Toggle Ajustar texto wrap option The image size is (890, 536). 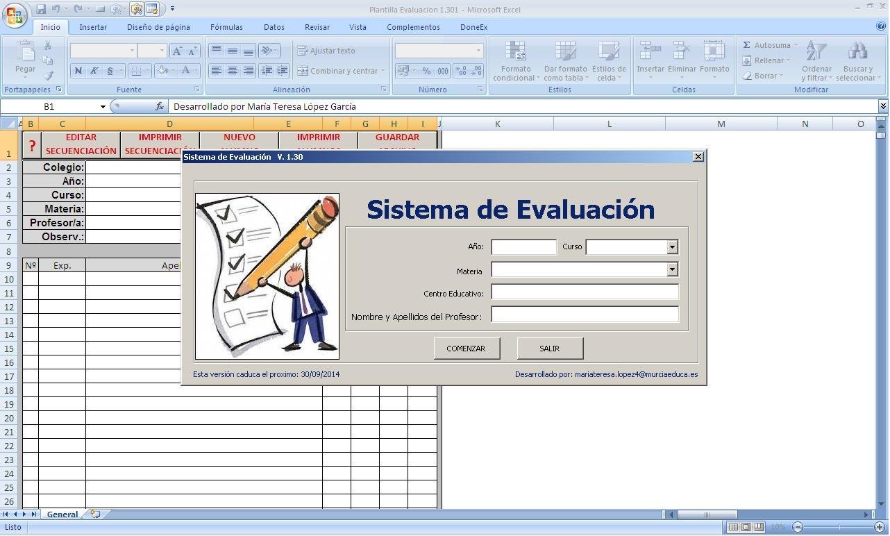tap(326, 51)
